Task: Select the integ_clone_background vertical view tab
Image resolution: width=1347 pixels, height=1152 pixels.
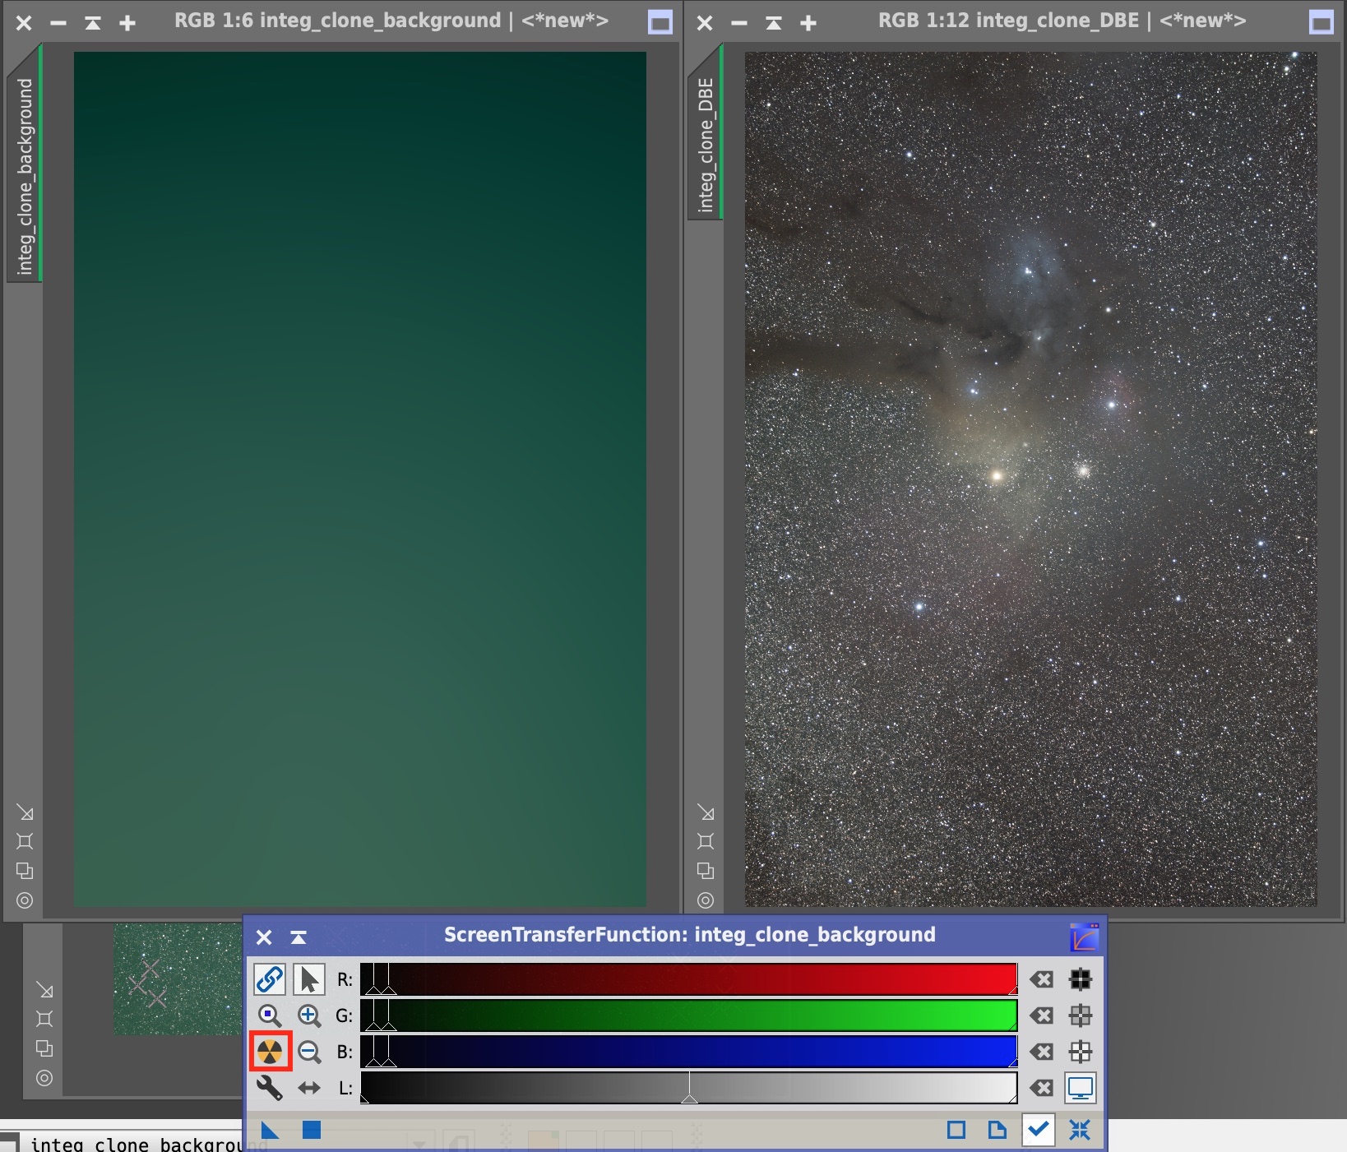Action: pos(25,176)
